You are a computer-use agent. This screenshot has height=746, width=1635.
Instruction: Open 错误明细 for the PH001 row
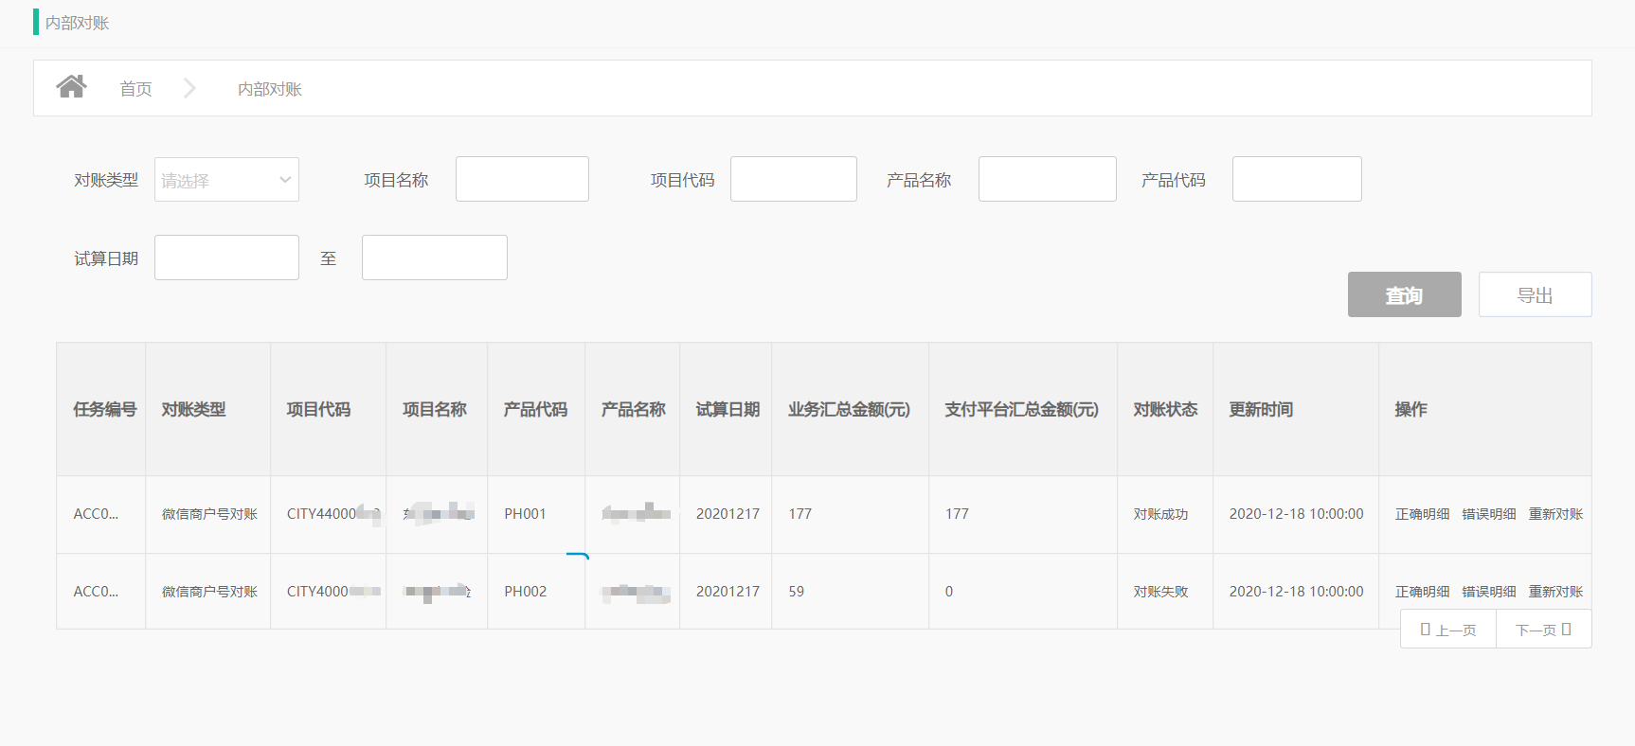click(x=1489, y=514)
